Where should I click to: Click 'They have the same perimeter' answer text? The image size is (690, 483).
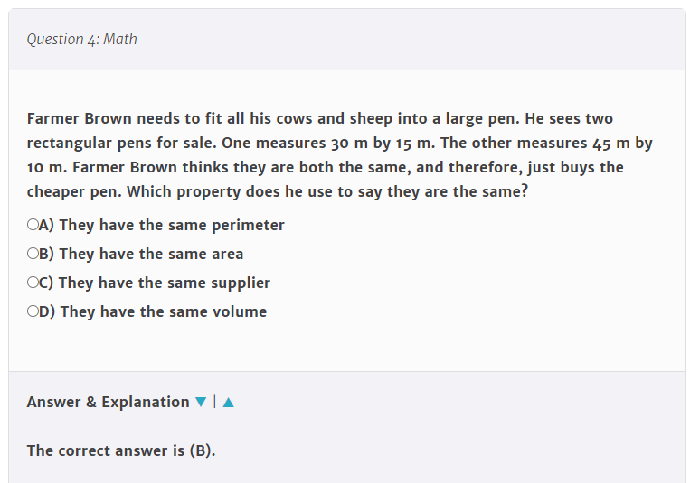pyautogui.click(x=172, y=225)
